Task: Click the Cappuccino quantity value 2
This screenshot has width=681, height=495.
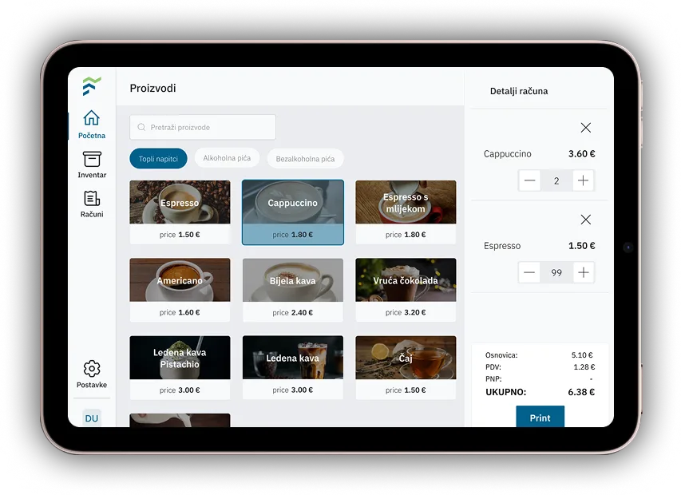Action: (x=556, y=181)
